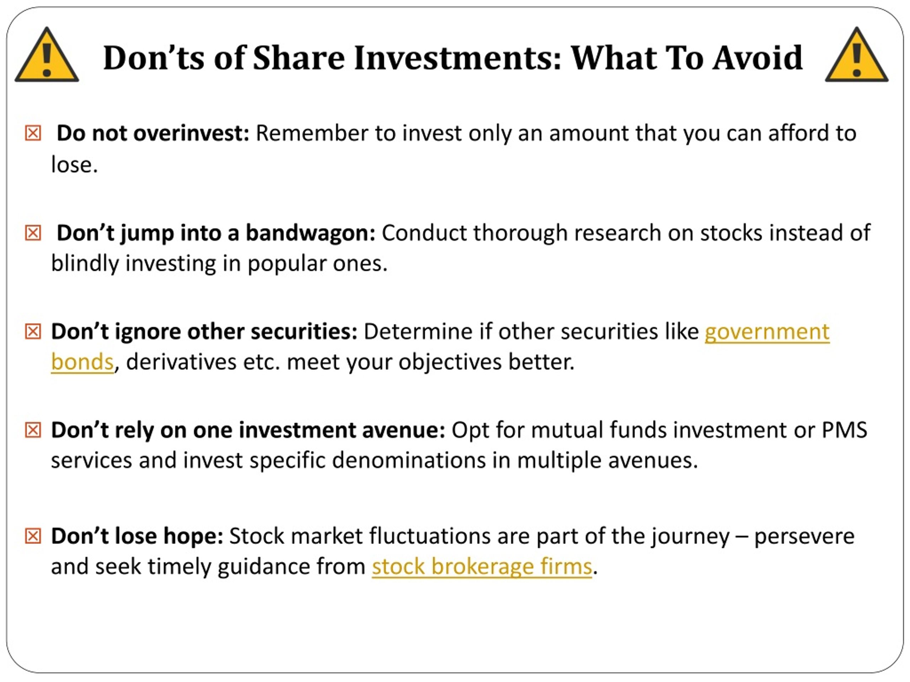The image size is (910, 682).
Task: Open the 'bonds' hyperlink text
Action: 82,362
